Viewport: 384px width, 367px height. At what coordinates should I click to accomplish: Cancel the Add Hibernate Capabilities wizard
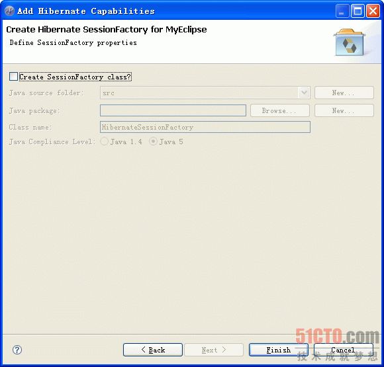[x=344, y=350]
